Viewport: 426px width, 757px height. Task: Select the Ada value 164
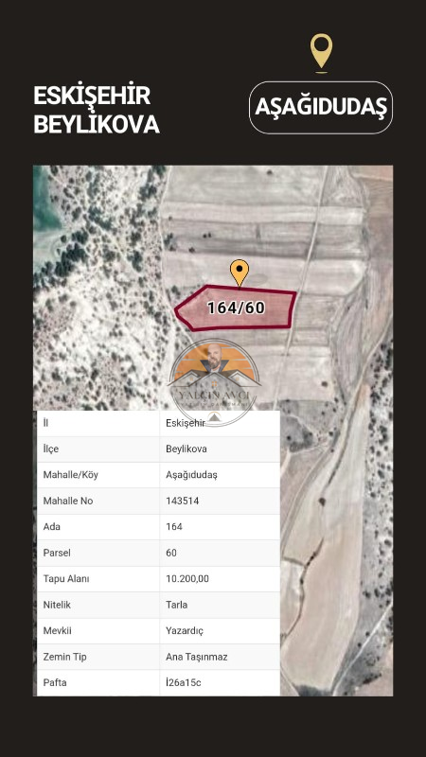tap(174, 527)
